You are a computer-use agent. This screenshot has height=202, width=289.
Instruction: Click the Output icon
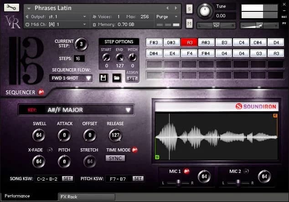[27, 17]
